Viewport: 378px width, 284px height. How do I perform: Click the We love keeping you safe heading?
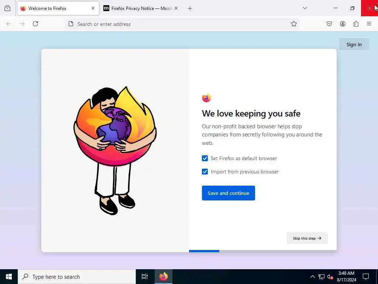point(251,114)
